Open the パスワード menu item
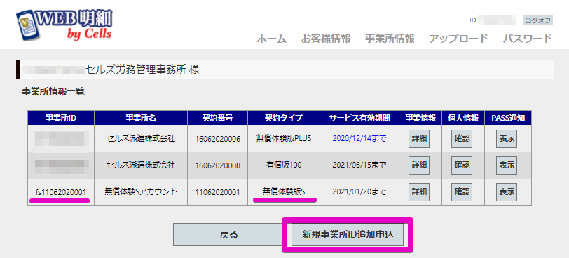The width and height of the screenshot is (569, 258). (x=528, y=39)
